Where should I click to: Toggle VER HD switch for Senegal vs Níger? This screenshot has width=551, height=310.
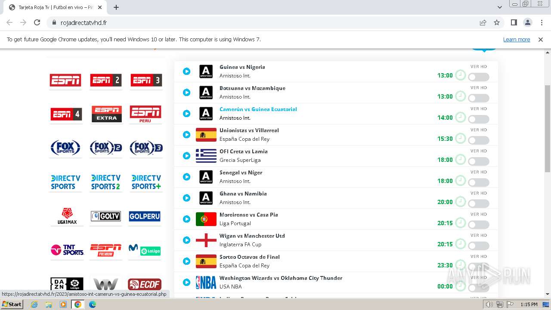479,183
